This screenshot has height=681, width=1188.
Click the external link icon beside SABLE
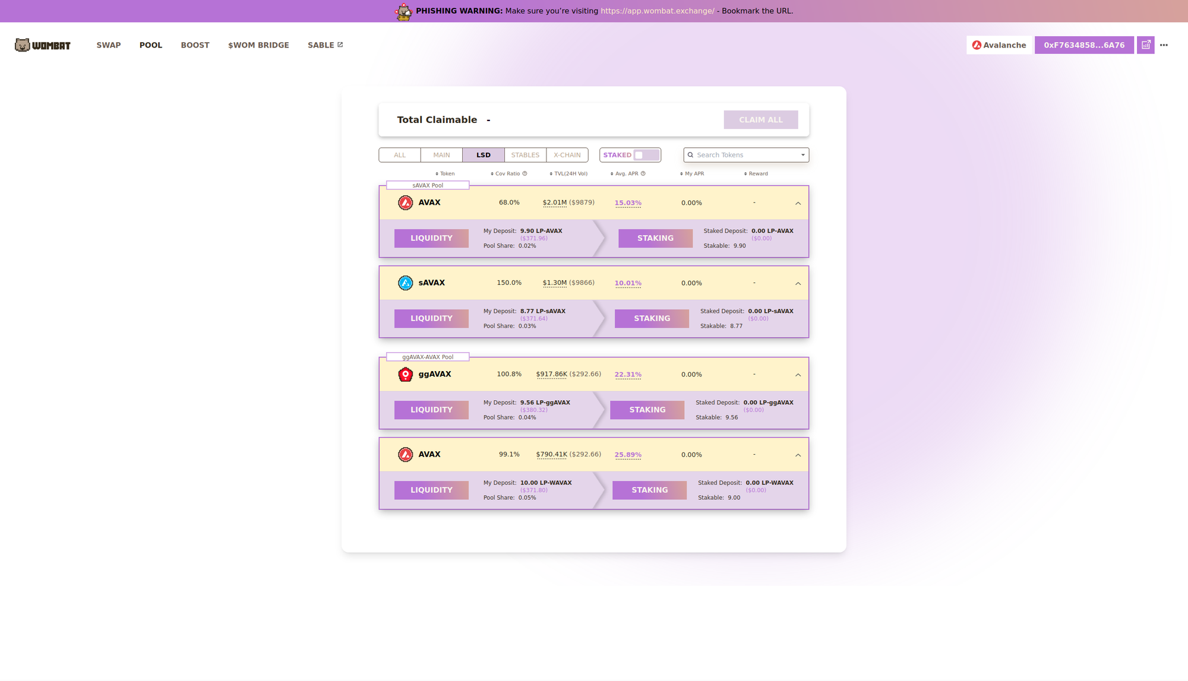point(340,45)
